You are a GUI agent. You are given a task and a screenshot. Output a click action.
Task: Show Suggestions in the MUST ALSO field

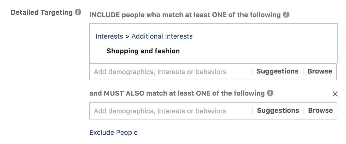278,111
